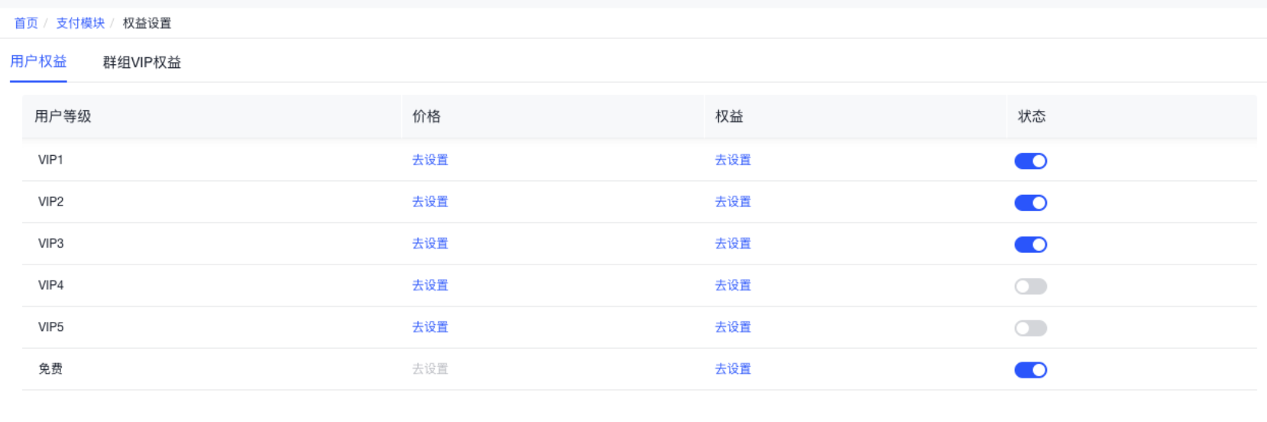Open 权益 settings for 免费 level
The width and height of the screenshot is (1267, 422).
point(733,368)
